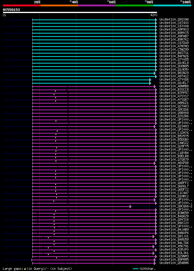Select hit name UniRef100_C1BYB4
This screenshot has width=194, height=271.
(174, 153)
